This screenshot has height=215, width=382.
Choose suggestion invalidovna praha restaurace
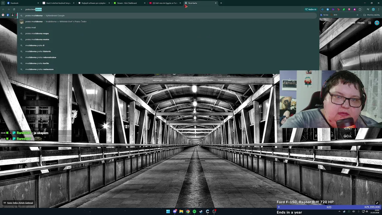(167, 69)
